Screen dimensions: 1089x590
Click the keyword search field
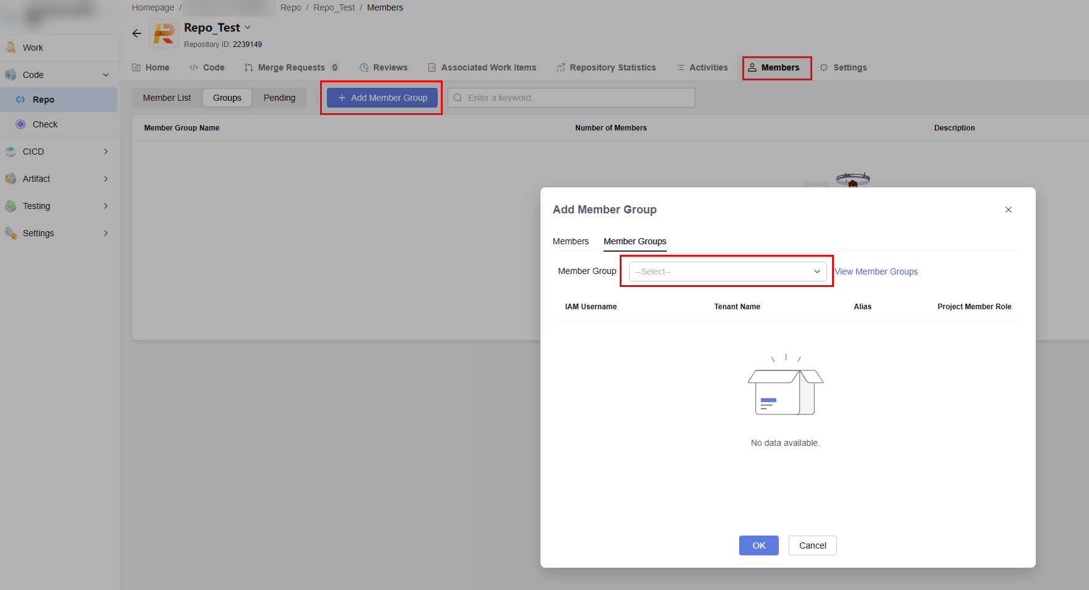point(571,98)
